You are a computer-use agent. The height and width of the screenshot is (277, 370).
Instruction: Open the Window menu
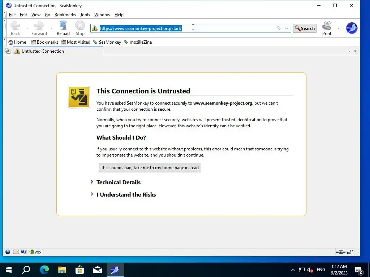coord(102,14)
